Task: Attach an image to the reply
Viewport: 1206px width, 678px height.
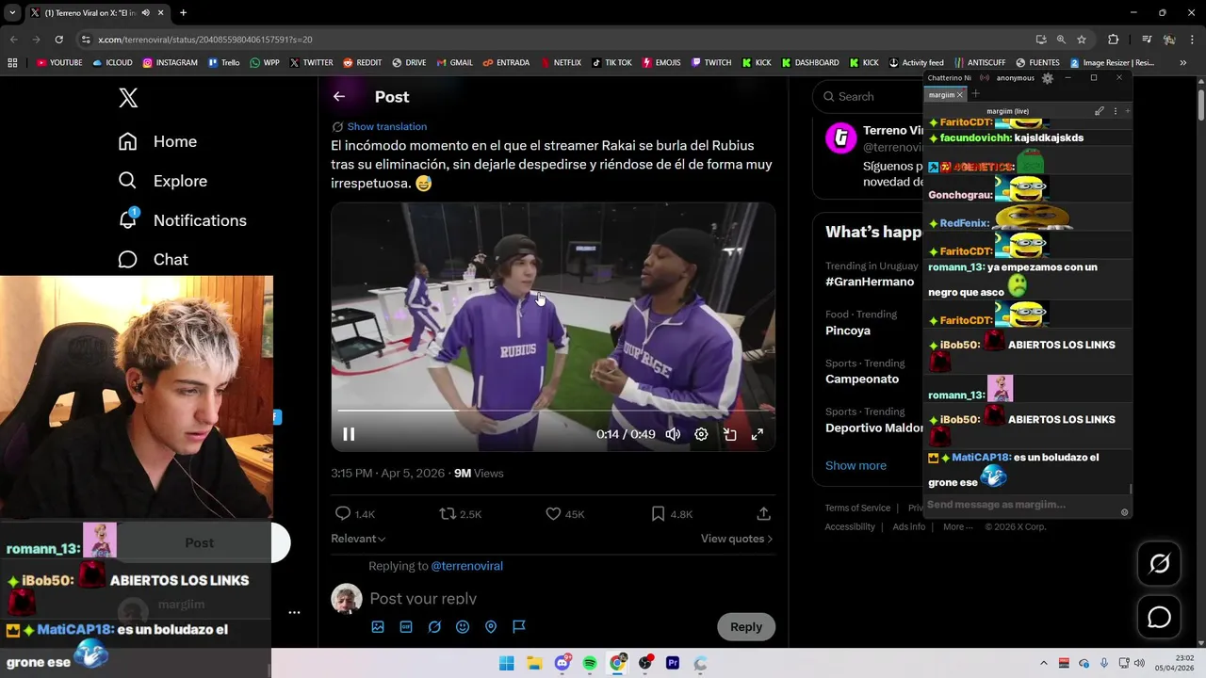Action: (x=378, y=626)
